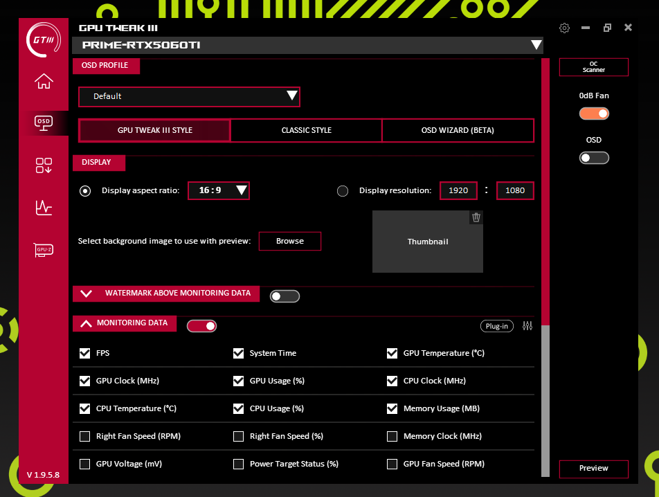659x497 pixels.
Task: Click the GT III logo
Action: point(44,40)
